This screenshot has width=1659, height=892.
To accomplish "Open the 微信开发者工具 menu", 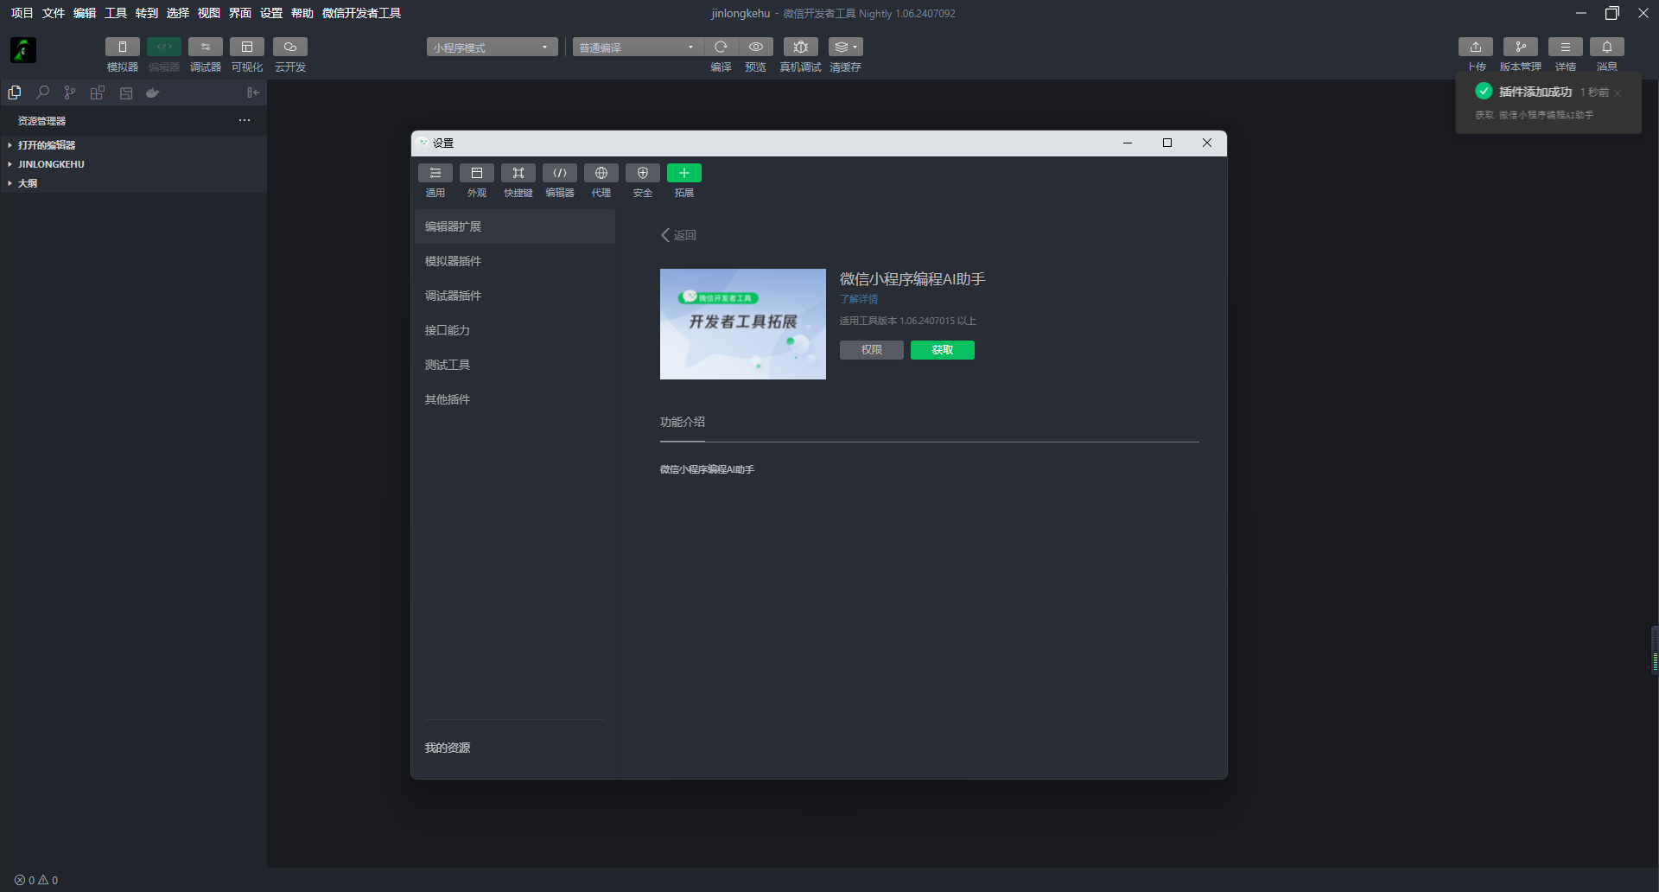I will pyautogui.click(x=361, y=13).
